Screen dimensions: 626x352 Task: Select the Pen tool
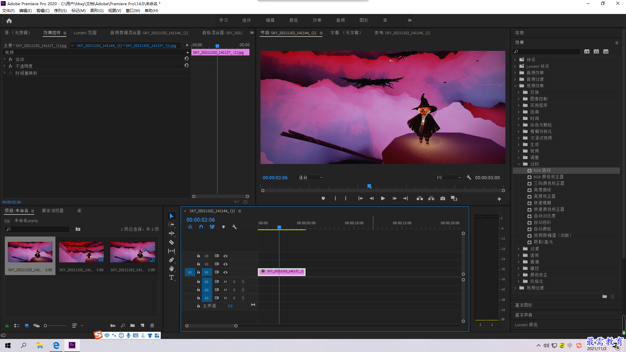pyautogui.click(x=171, y=260)
